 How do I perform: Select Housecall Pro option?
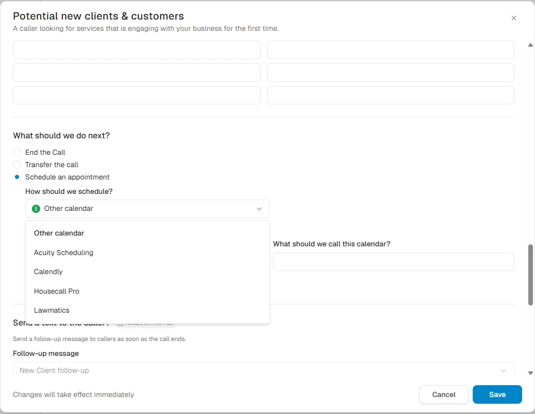coord(148,291)
